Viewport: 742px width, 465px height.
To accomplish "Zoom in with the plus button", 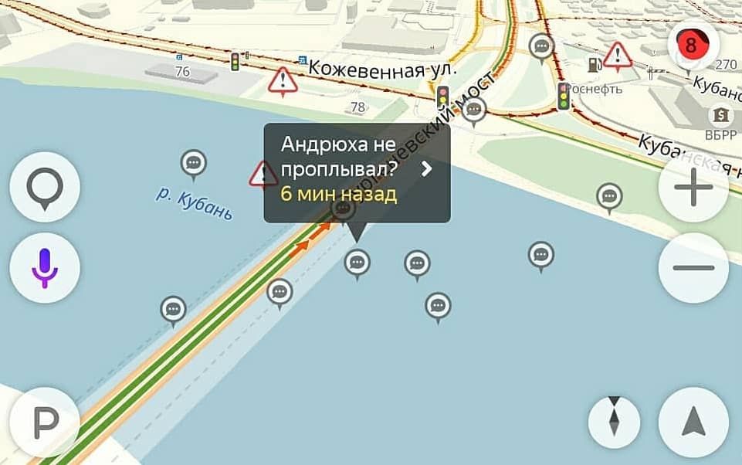I will tap(693, 187).
